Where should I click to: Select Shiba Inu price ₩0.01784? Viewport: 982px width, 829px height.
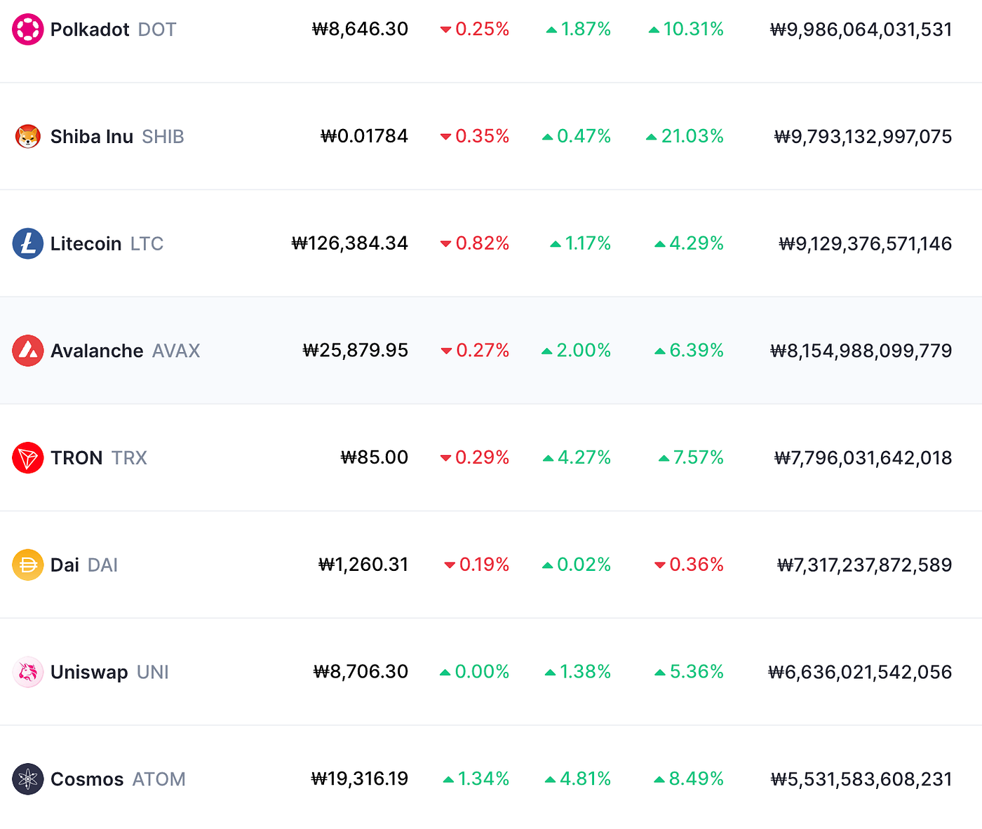pos(364,136)
